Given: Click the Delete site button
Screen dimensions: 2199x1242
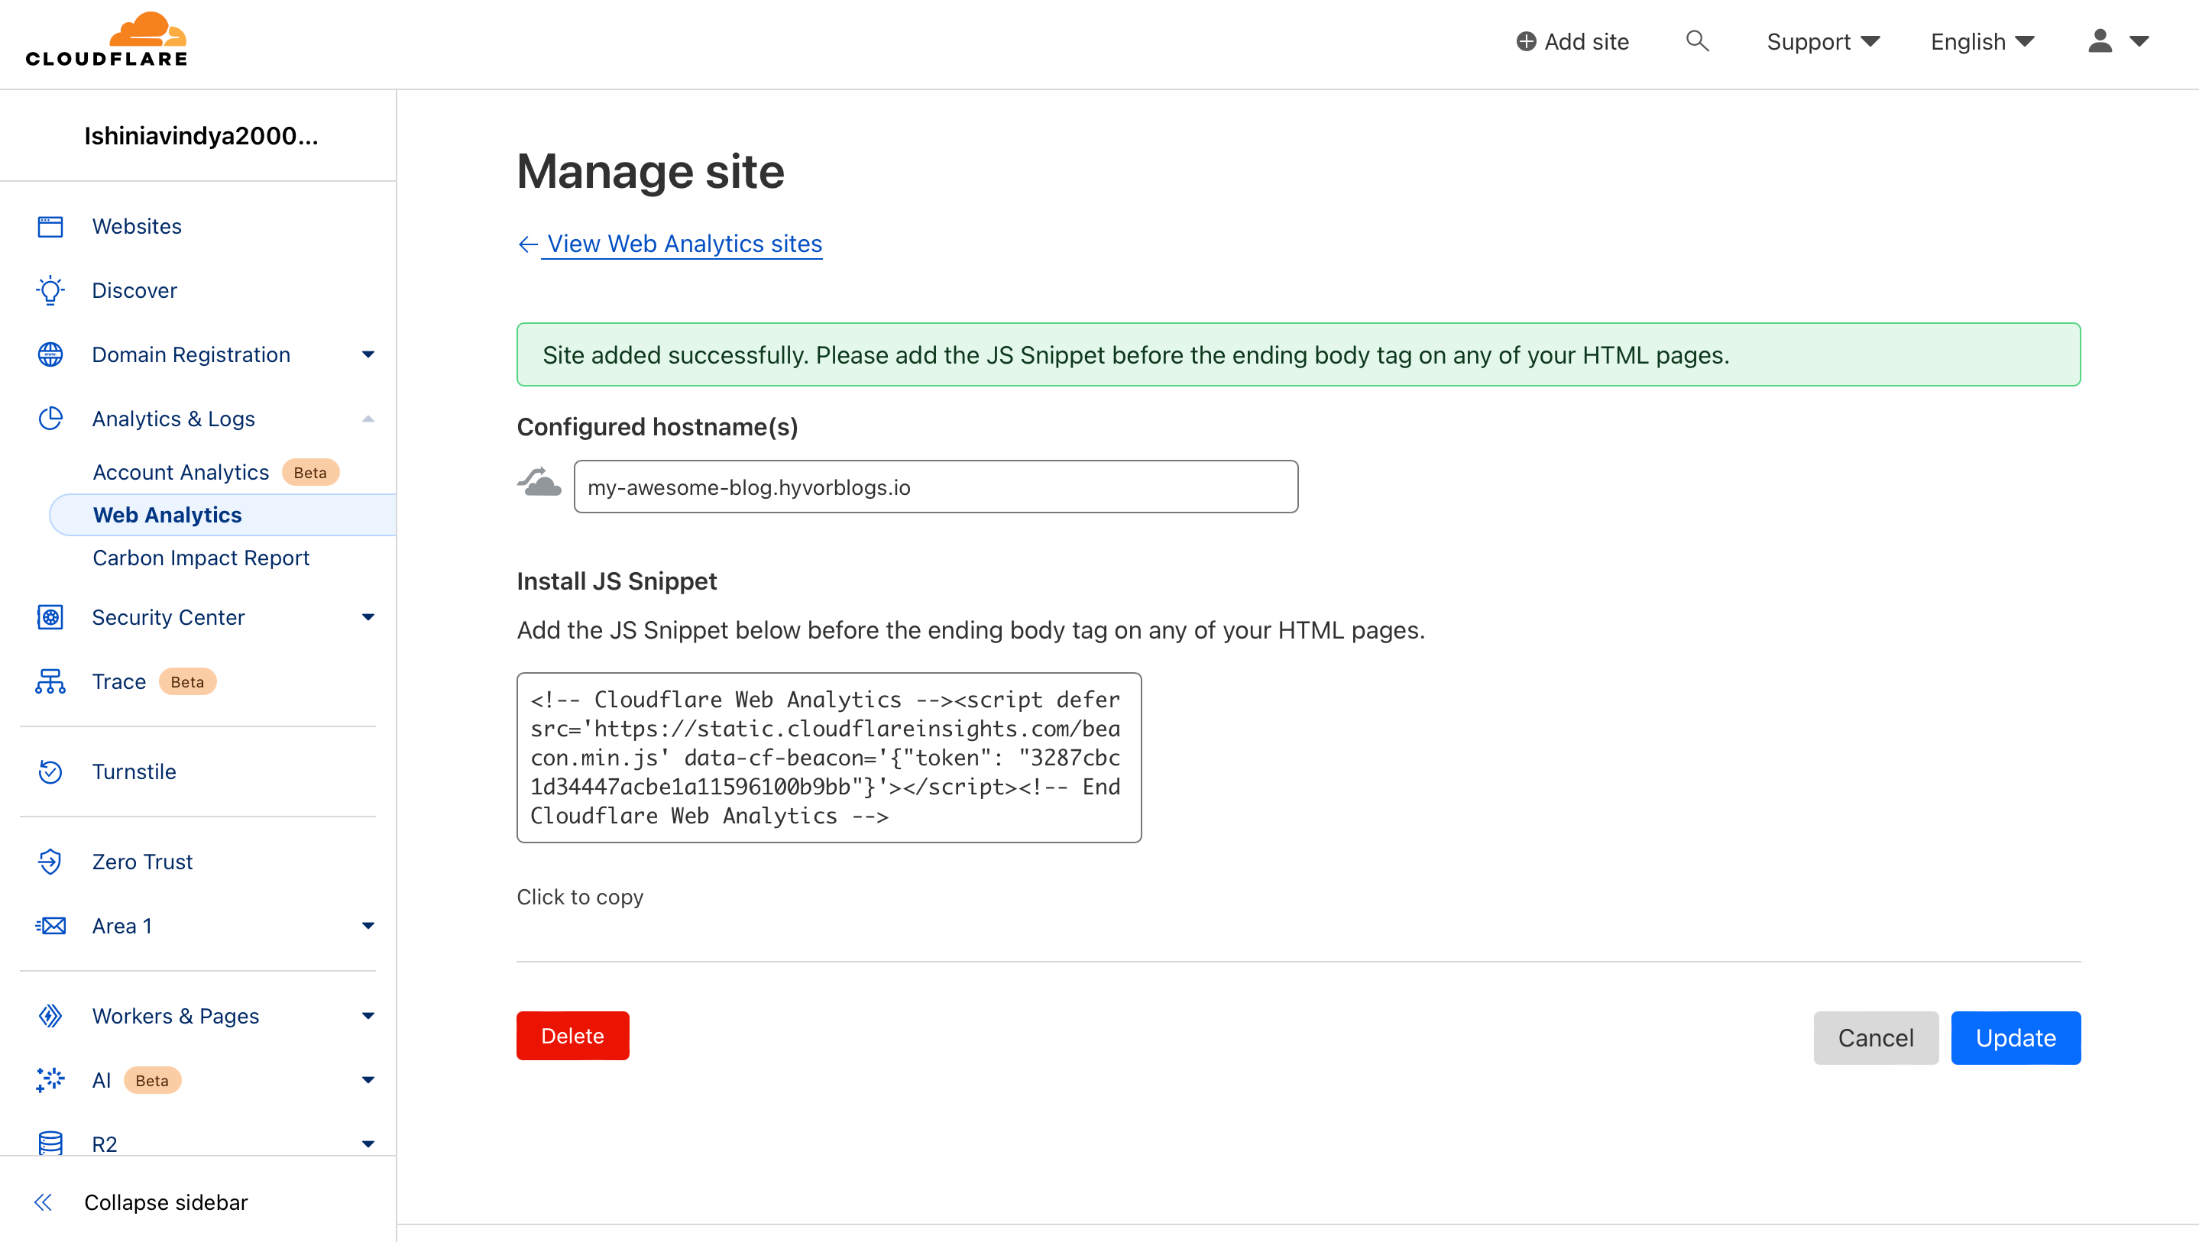Looking at the screenshot, I should coord(572,1035).
